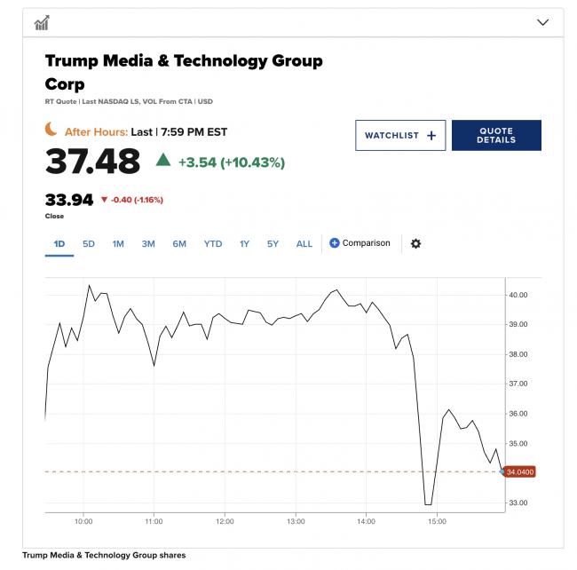The height and width of the screenshot is (570, 577).
Task: Click the chart icon in the widget header
Action: (42, 23)
